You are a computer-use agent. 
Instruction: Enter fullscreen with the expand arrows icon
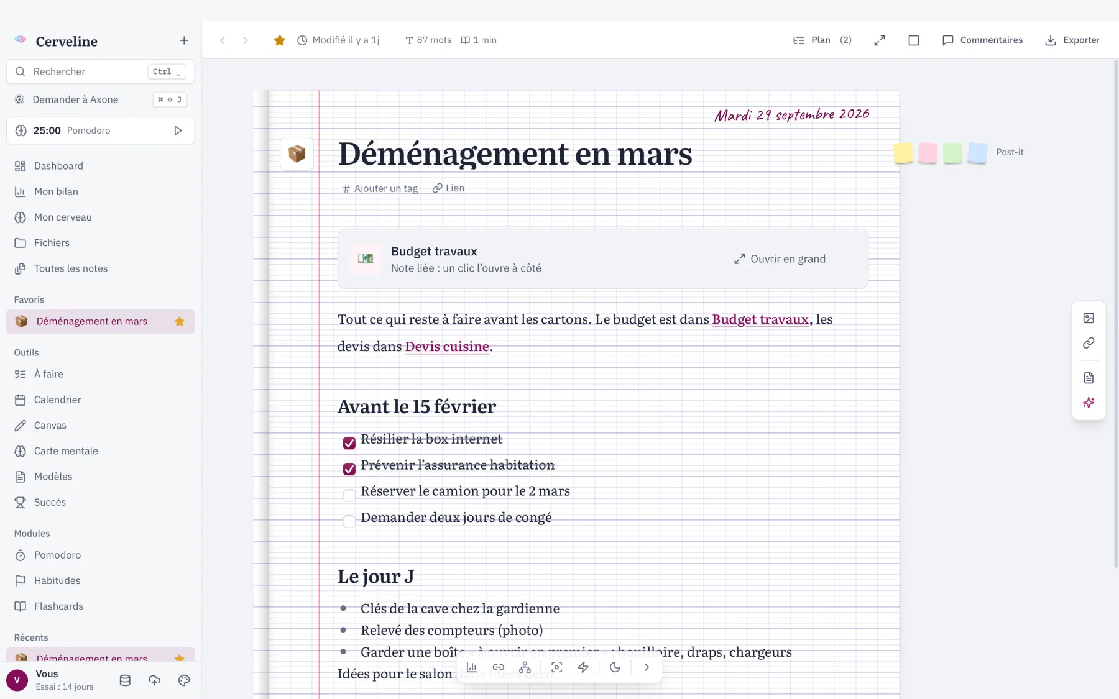coord(880,40)
